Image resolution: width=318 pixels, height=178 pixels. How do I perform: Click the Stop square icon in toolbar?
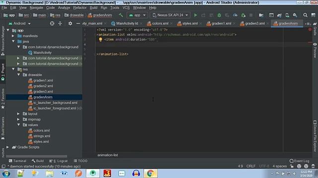click(251, 15)
